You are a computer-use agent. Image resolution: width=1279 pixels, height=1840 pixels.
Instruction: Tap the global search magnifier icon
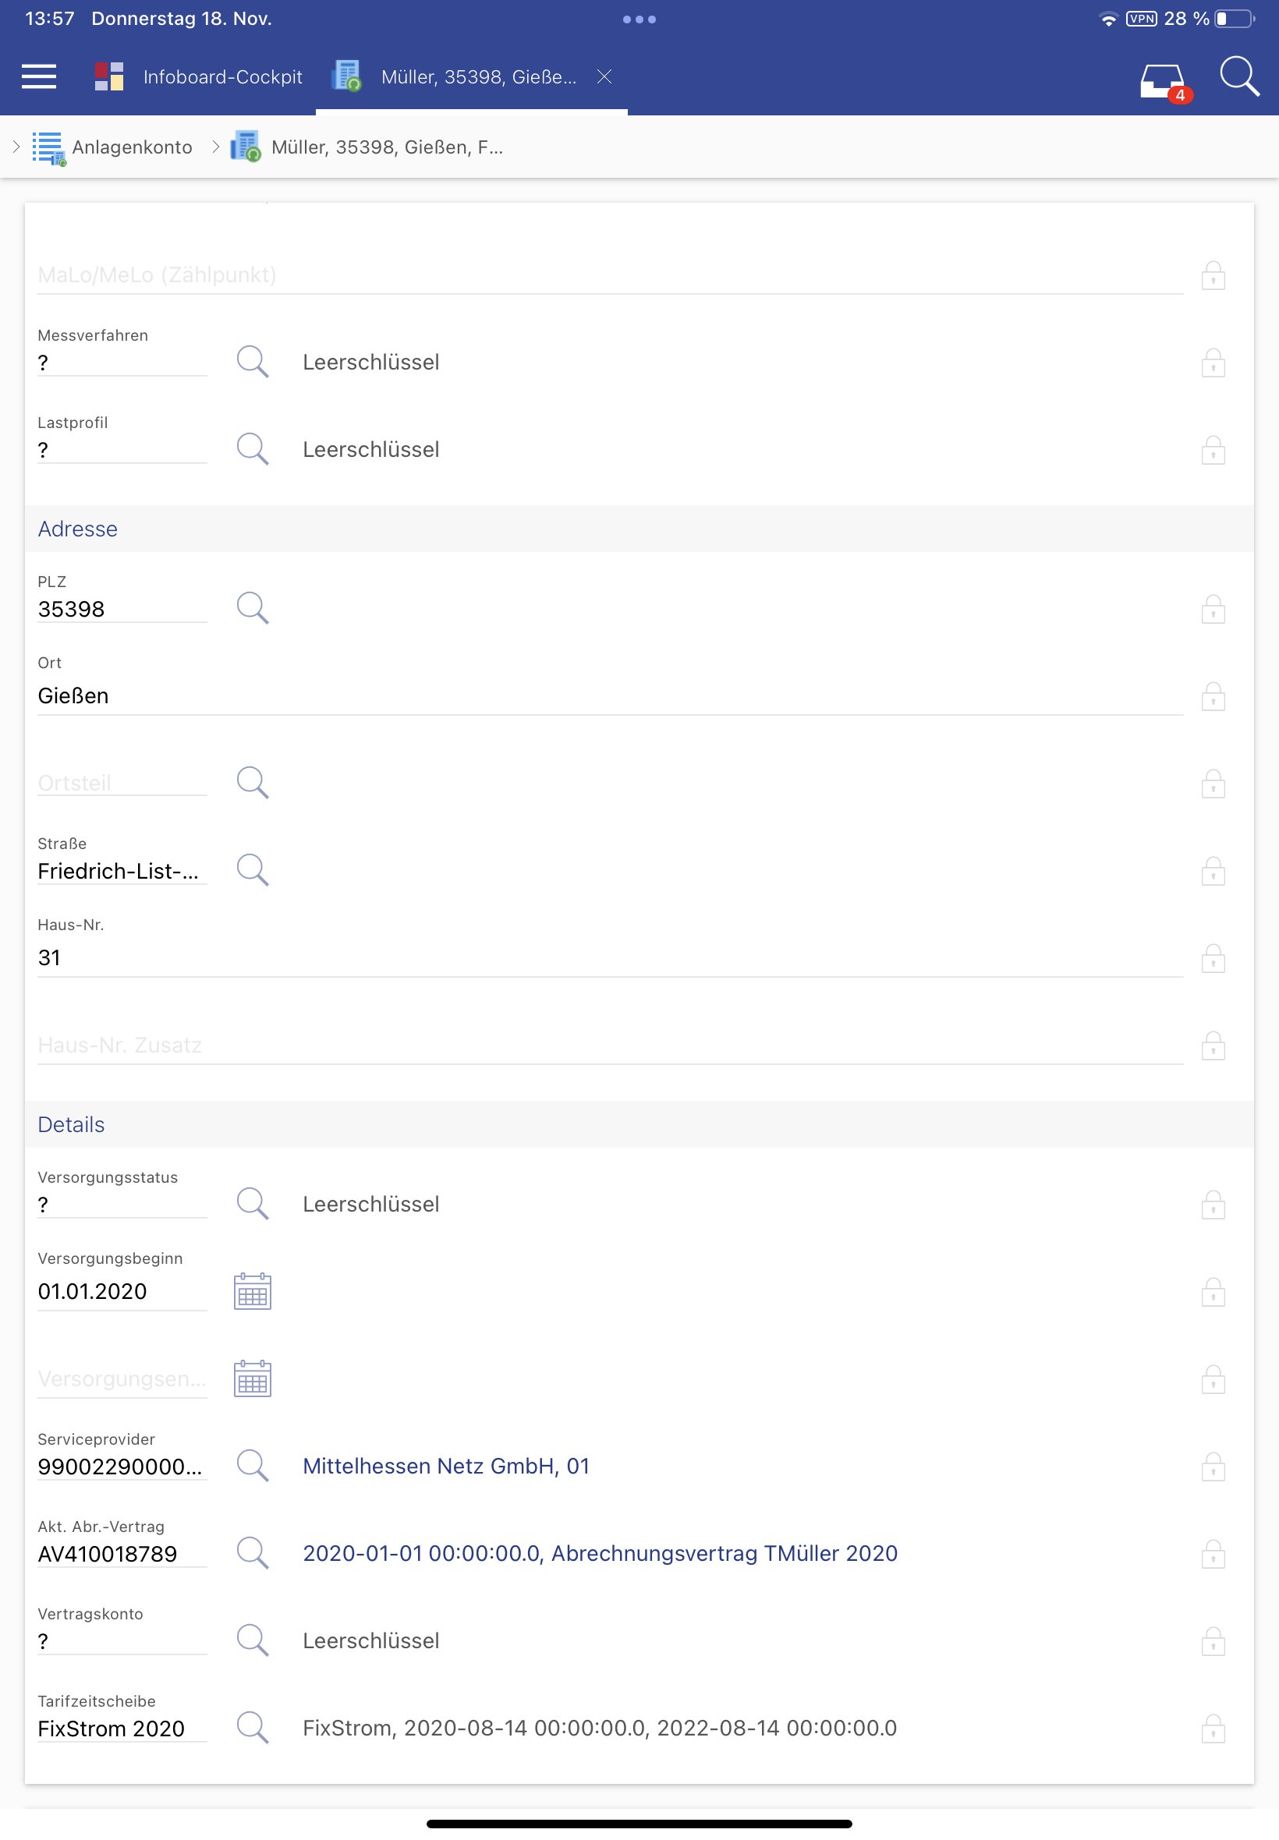(1238, 77)
